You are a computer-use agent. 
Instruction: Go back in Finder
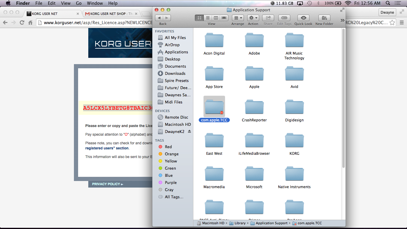pyautogui.click(x=159, y=18)
